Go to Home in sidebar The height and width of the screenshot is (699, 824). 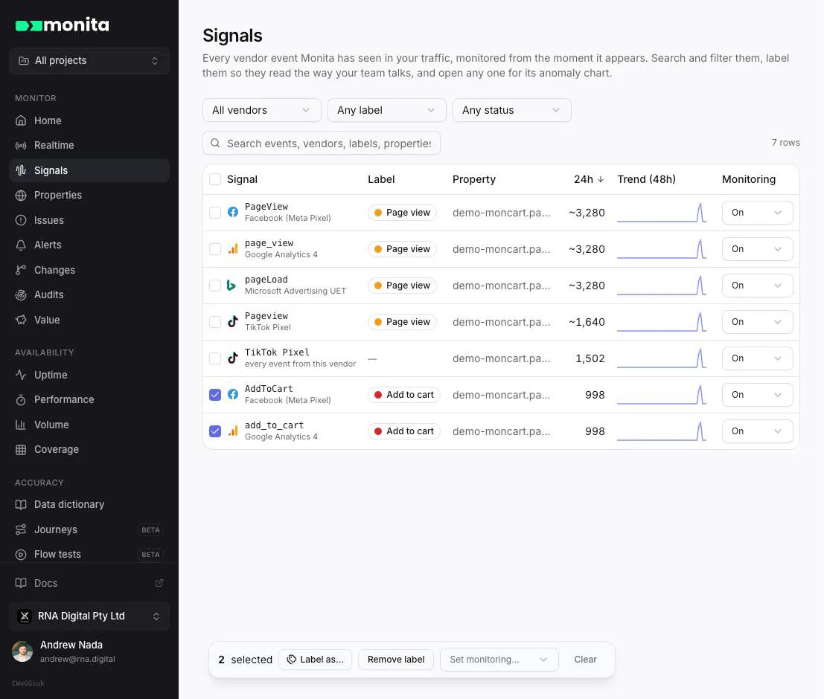(89, 120)
